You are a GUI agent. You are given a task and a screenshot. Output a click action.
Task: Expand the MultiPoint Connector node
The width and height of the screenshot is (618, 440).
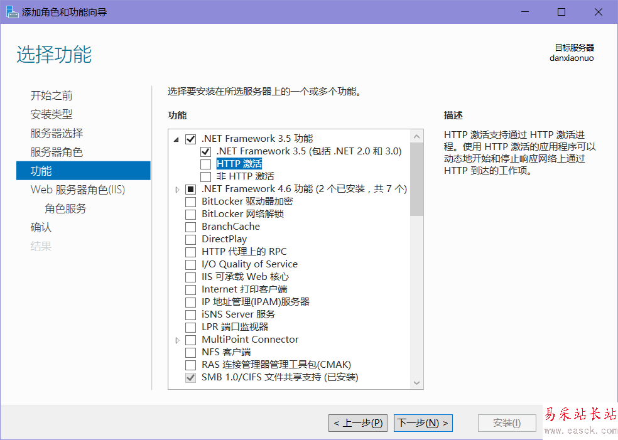coord(177,340)
